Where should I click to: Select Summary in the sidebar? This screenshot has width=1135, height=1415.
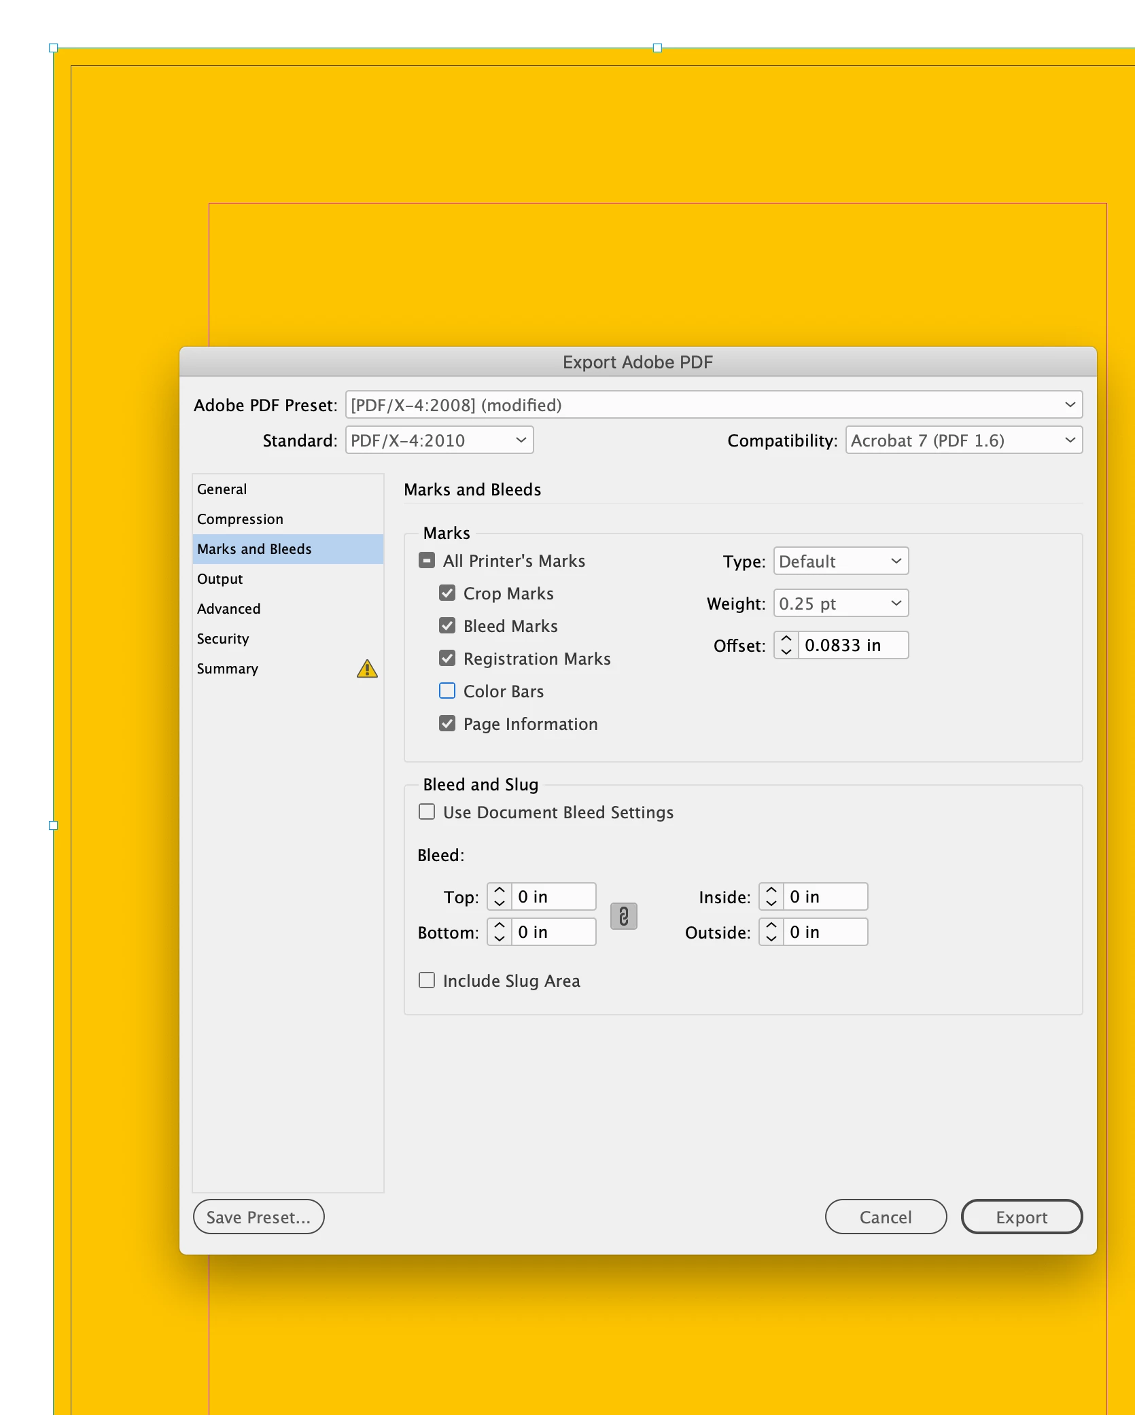(x=288, y=669)
